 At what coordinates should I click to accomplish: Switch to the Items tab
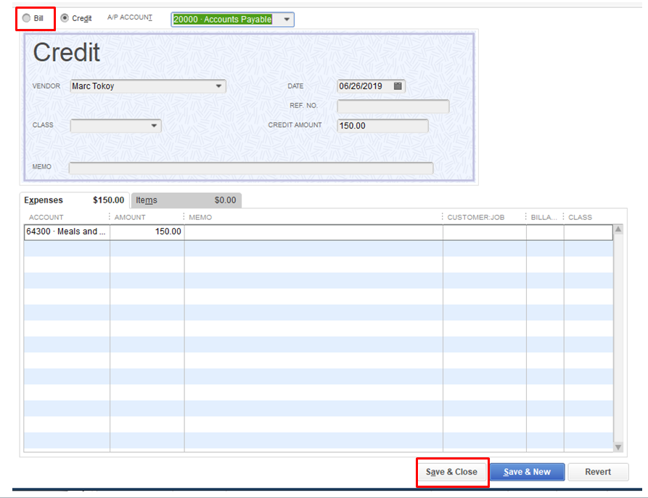[186, 200]
